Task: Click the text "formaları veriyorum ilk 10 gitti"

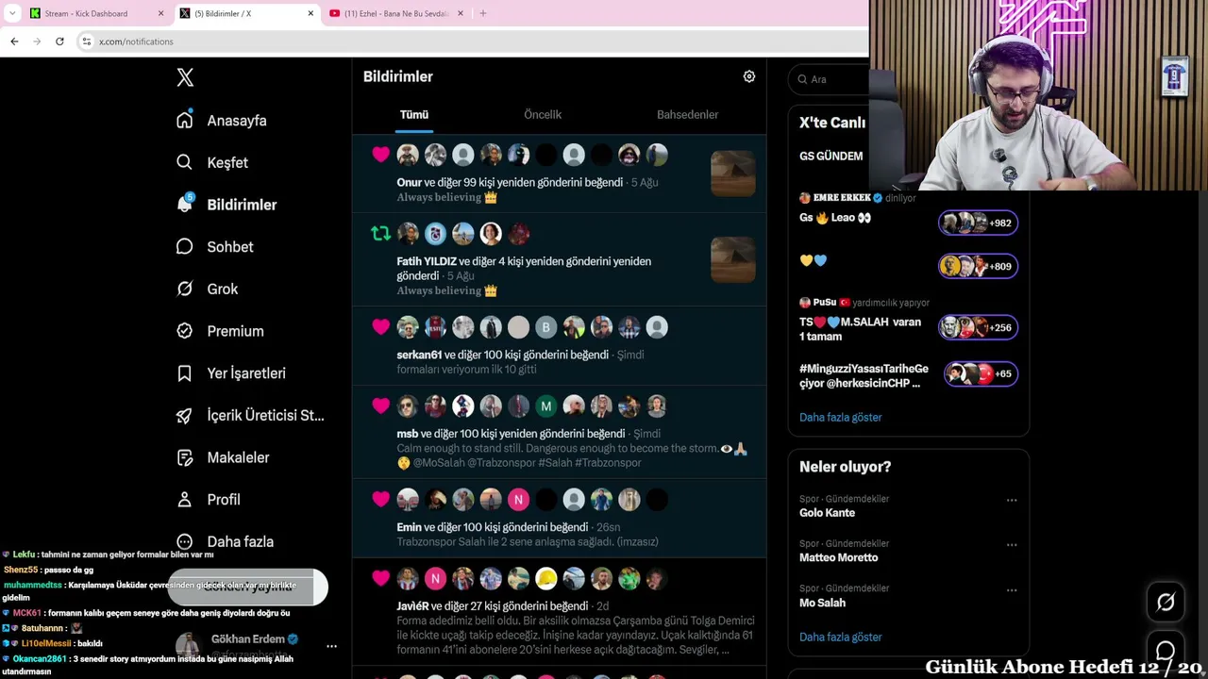Action: click(466, 370)
